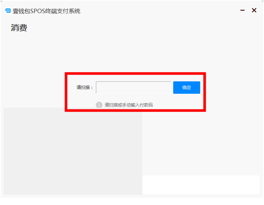Click the dash minimize icon in title bar
The height and width of the screenshot is (205, 264).
[243, 10]
